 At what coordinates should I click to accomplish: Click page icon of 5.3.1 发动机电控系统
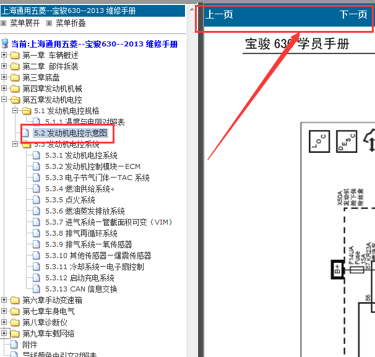click(37, 155)
